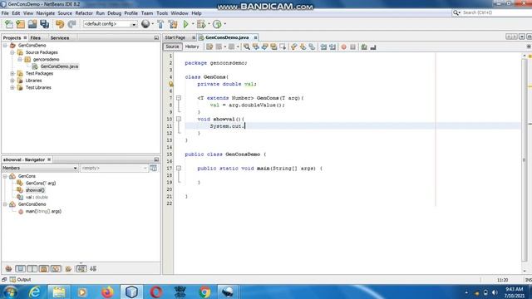Click the Shift Line Right editor icon
The width and height of the screenshot is (532, 299).
click(x=332, y=47)
